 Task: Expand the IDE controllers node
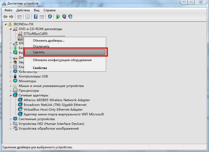(x=11, y=43)
